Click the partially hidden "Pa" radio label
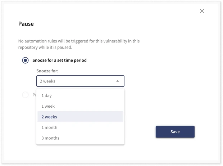The image size is (223, 166). click(x=35, y=95)
